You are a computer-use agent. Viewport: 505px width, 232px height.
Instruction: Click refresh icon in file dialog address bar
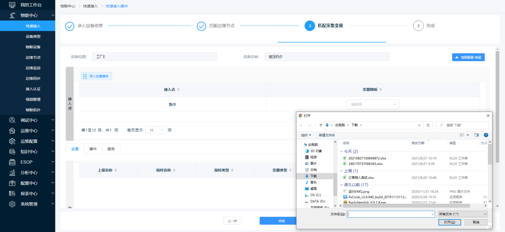click(428, 125)
